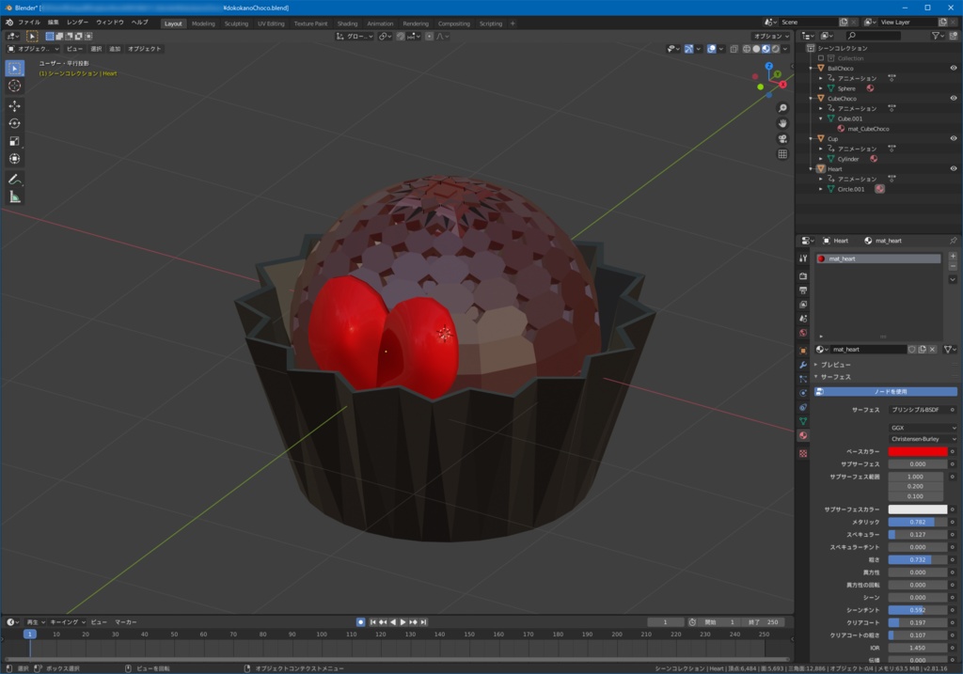Toggle X-ray mode in the viewport header
The width and height of the screenshot is (963, 674).
tap(734, 48)
